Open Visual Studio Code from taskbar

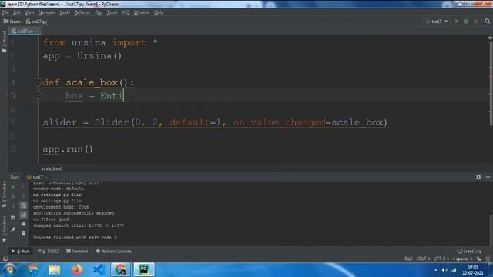click(99, 270)
